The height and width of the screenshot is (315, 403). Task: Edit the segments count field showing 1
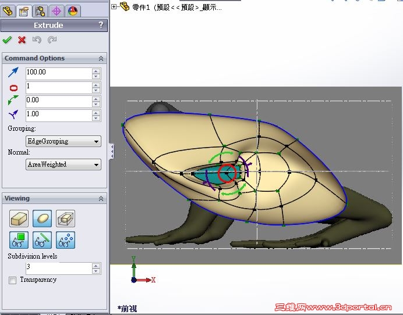tap(59, 88)
